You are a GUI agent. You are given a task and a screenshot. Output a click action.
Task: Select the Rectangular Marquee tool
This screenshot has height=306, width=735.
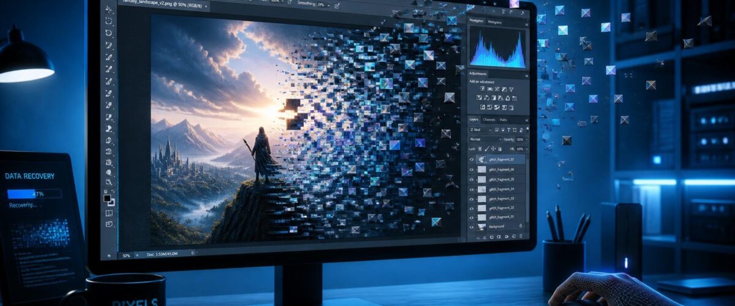(x=108, y=21)
